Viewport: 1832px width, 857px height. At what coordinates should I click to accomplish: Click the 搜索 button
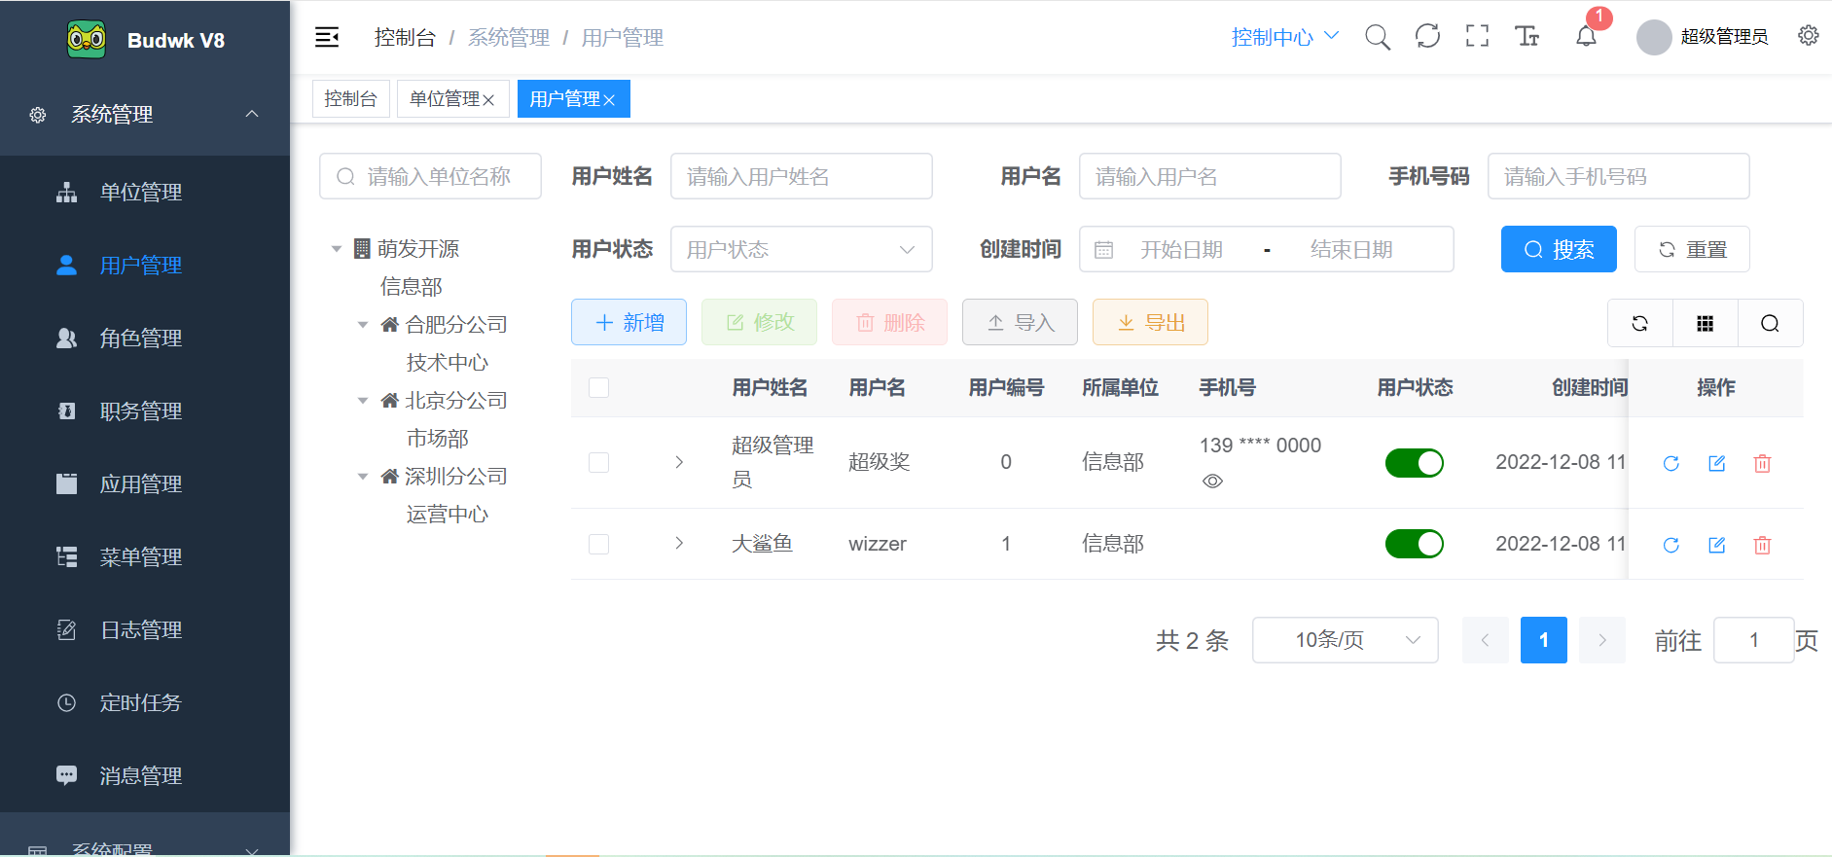pyautogui.click(x=1558, y=250)
